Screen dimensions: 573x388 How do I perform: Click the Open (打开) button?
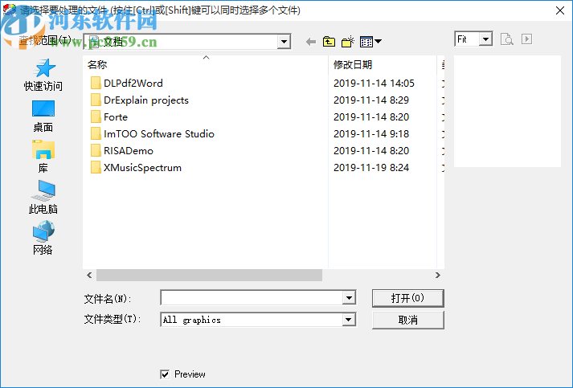point(407,298)
